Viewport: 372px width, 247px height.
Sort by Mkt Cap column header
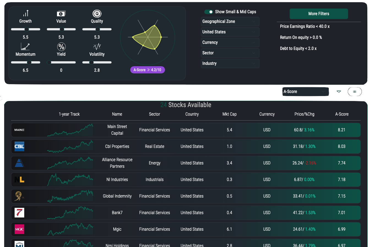229,114
